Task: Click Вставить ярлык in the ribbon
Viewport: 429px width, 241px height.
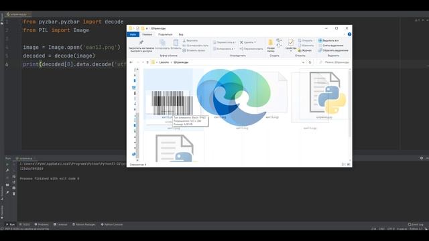Action: pos(194,50)
